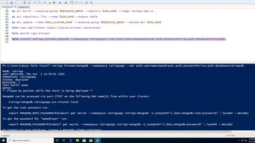Click the 'helm search repo bitnami' line
The width and height of the screenshot is (255, 143).
(x=31, y=33)
